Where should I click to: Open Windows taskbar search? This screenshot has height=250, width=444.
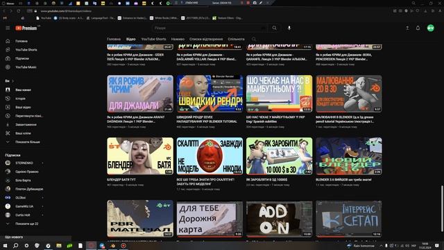click(x=15, y=245)
